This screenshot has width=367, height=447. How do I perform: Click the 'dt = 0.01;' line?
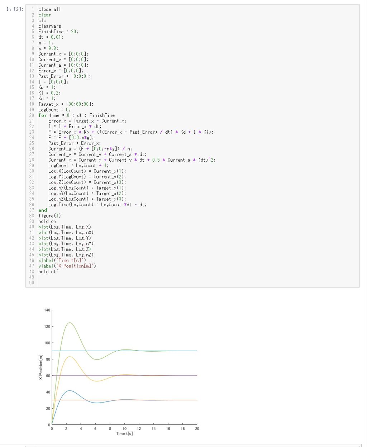[51, 37]
